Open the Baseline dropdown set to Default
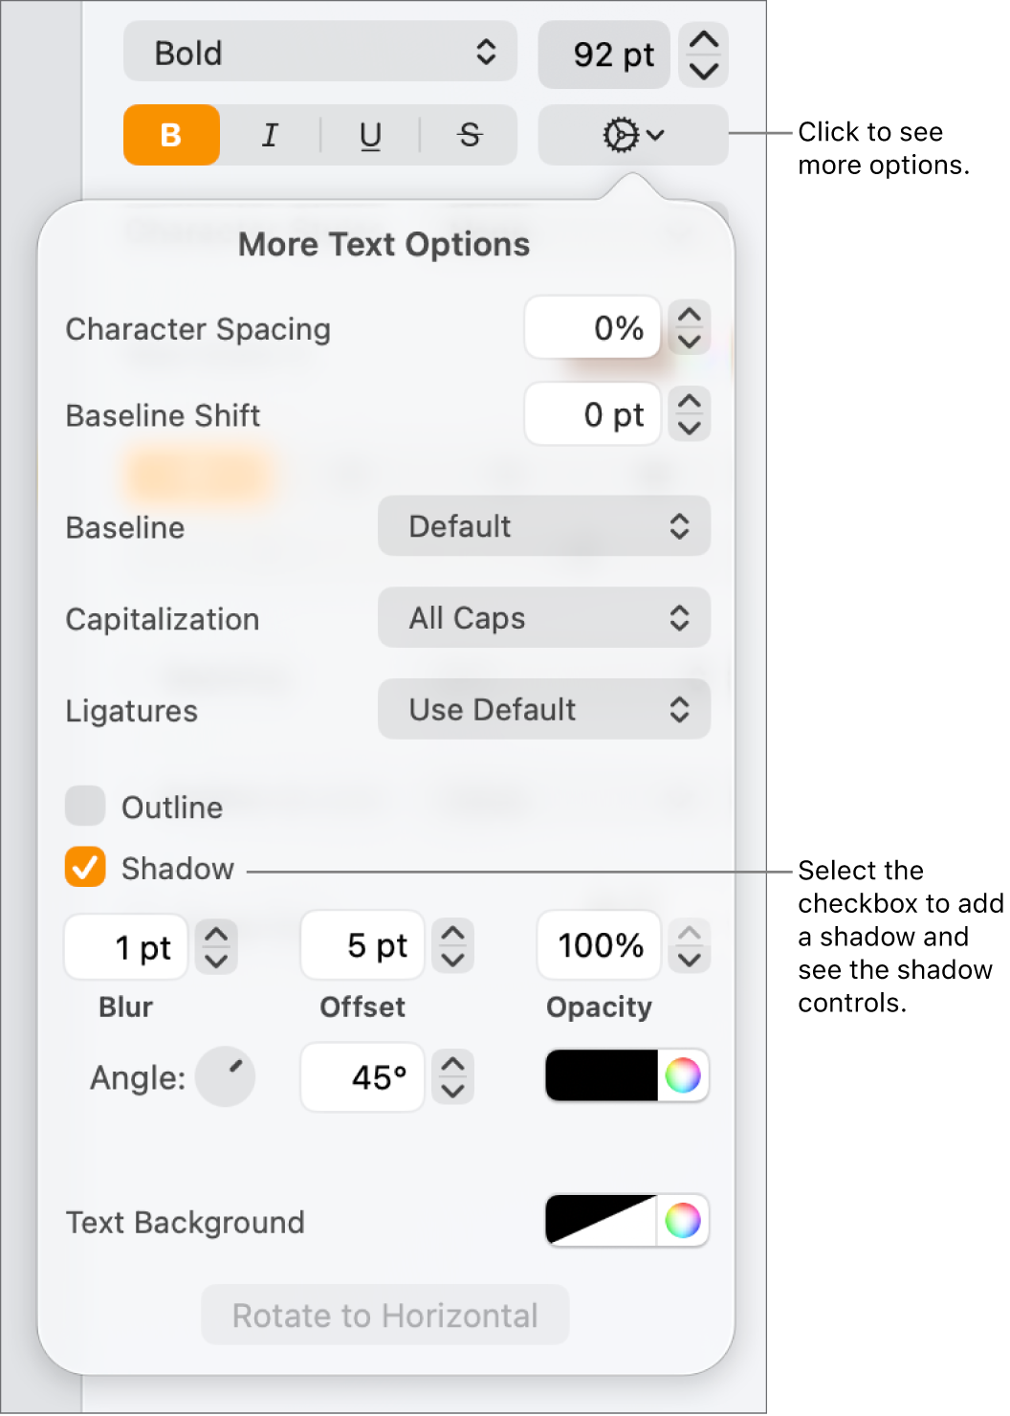 click(543, 526)
